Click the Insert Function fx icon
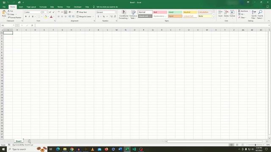This screenshot has height=152, width=271. click(32, 25)
